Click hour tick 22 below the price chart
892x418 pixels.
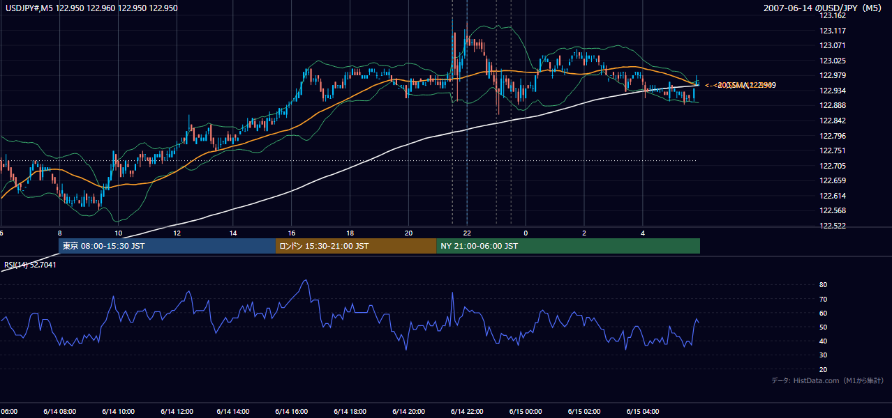[x=467, y=233]
